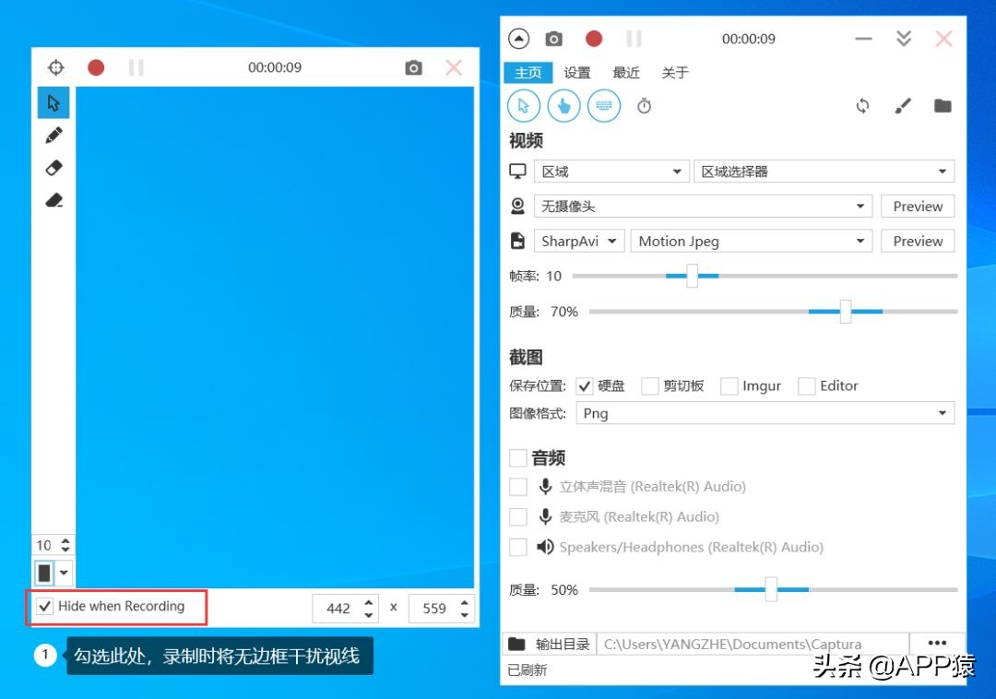Click the refresh icon in main window

862,105
